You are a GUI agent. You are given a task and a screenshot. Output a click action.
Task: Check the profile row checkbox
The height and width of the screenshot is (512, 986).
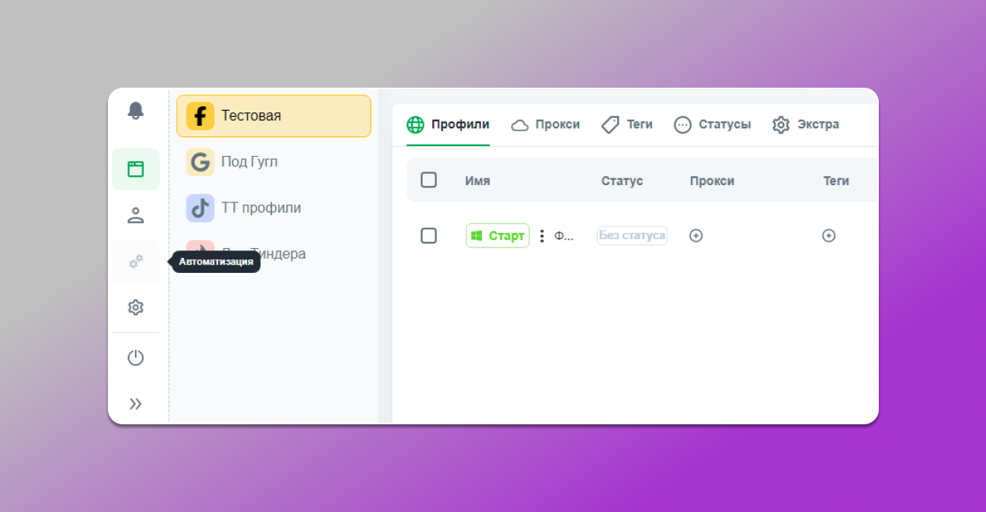click(429, 235)
